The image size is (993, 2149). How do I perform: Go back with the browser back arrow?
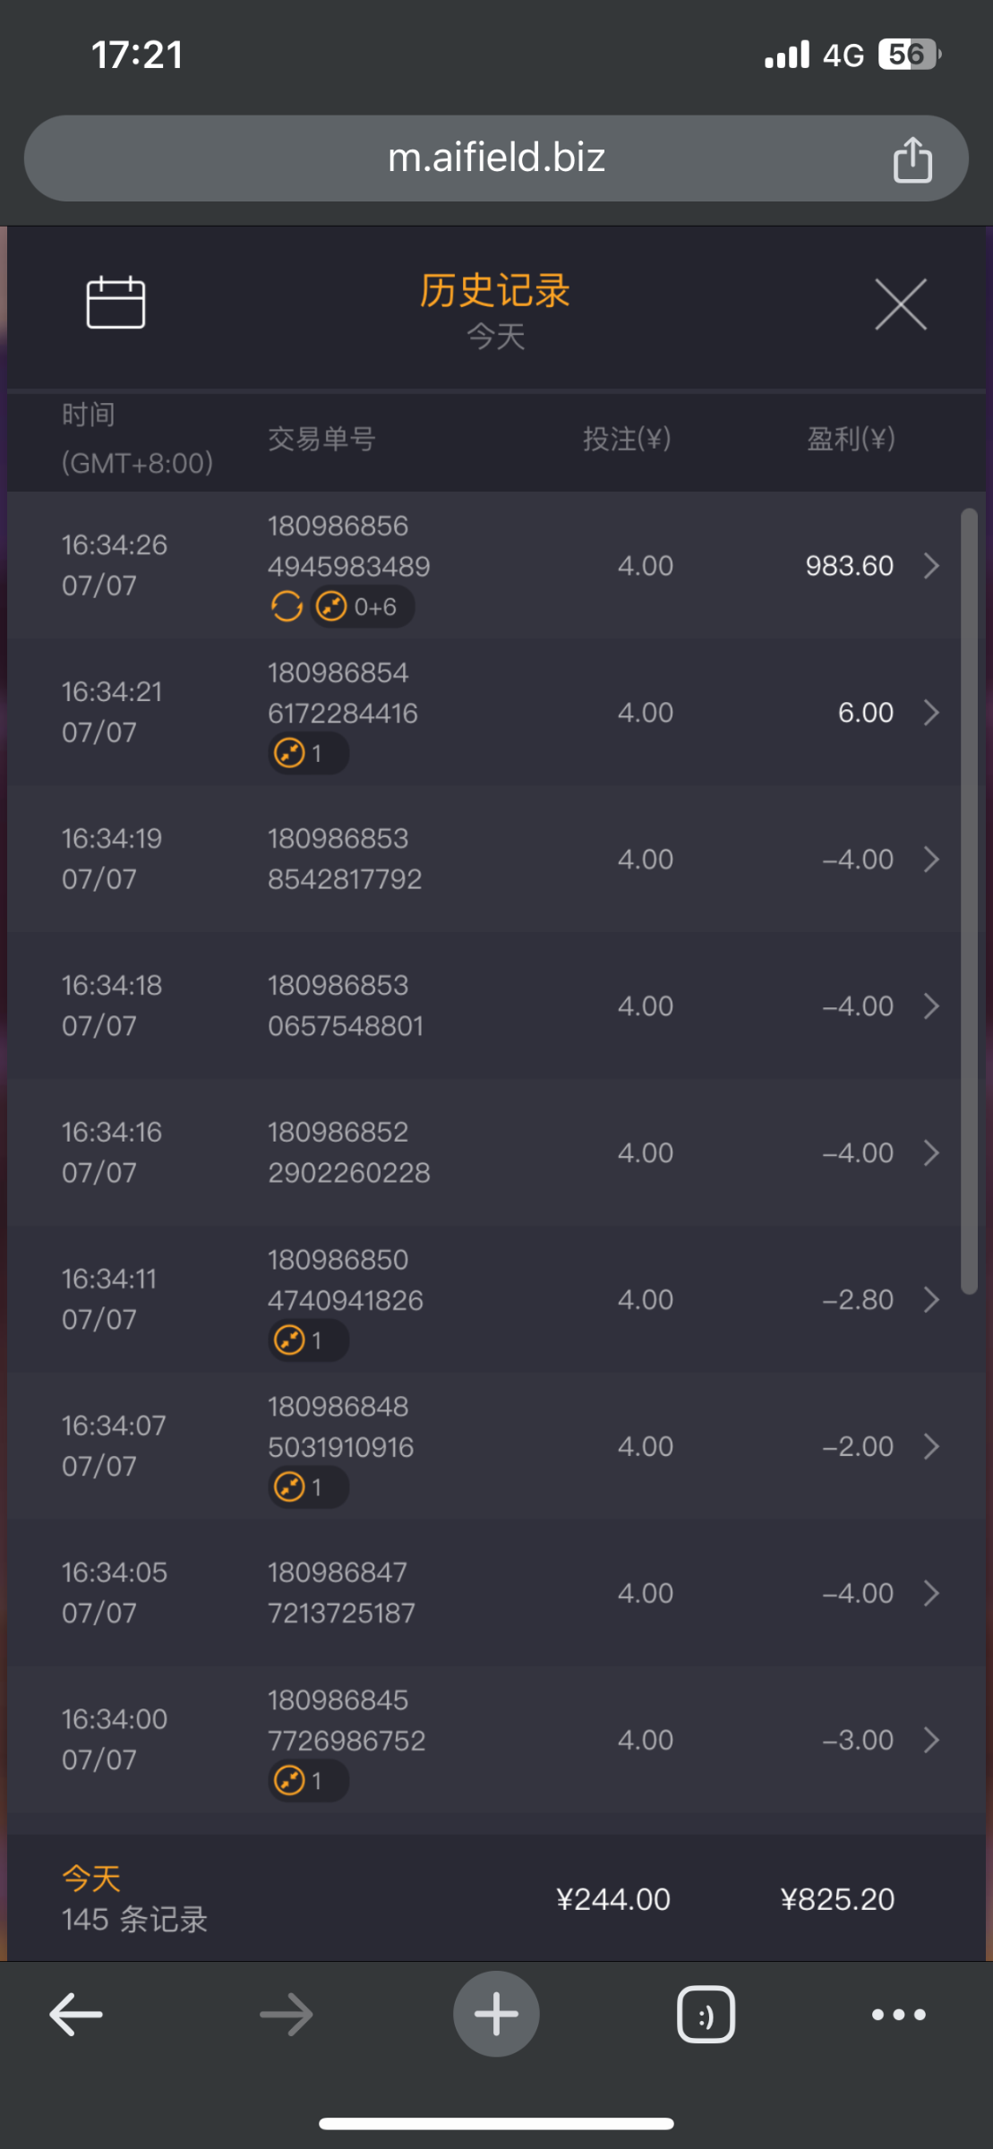click(76, 2014)
